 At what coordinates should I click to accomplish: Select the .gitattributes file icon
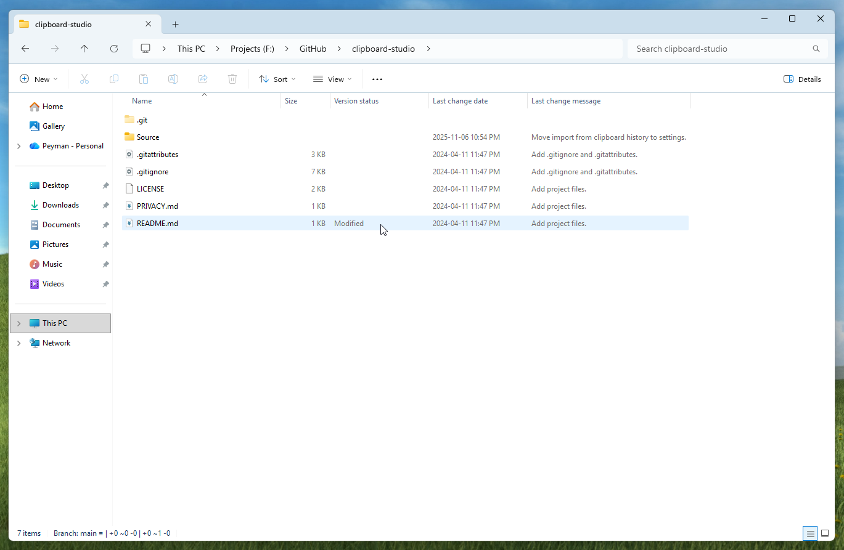click(129, 154)
